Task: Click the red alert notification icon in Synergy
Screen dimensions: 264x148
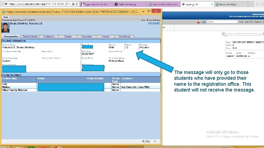Action: 199,22
